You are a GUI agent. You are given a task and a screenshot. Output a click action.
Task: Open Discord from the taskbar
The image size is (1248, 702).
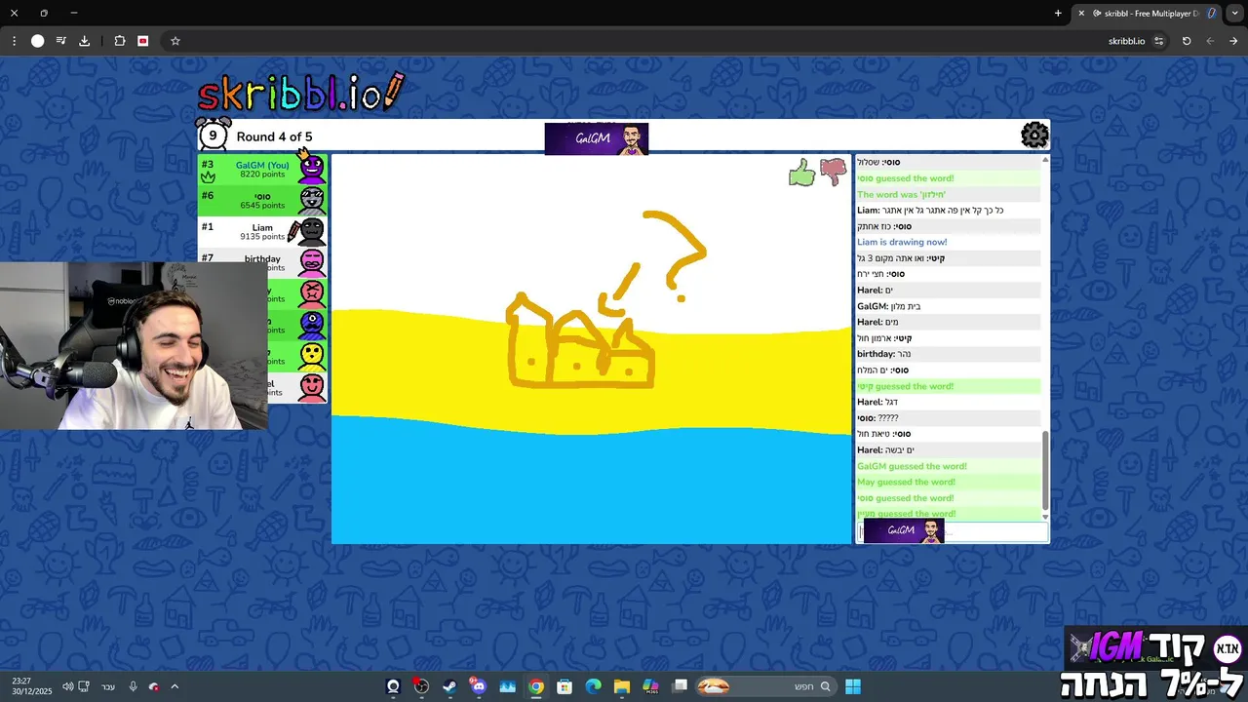pos(478,686)
